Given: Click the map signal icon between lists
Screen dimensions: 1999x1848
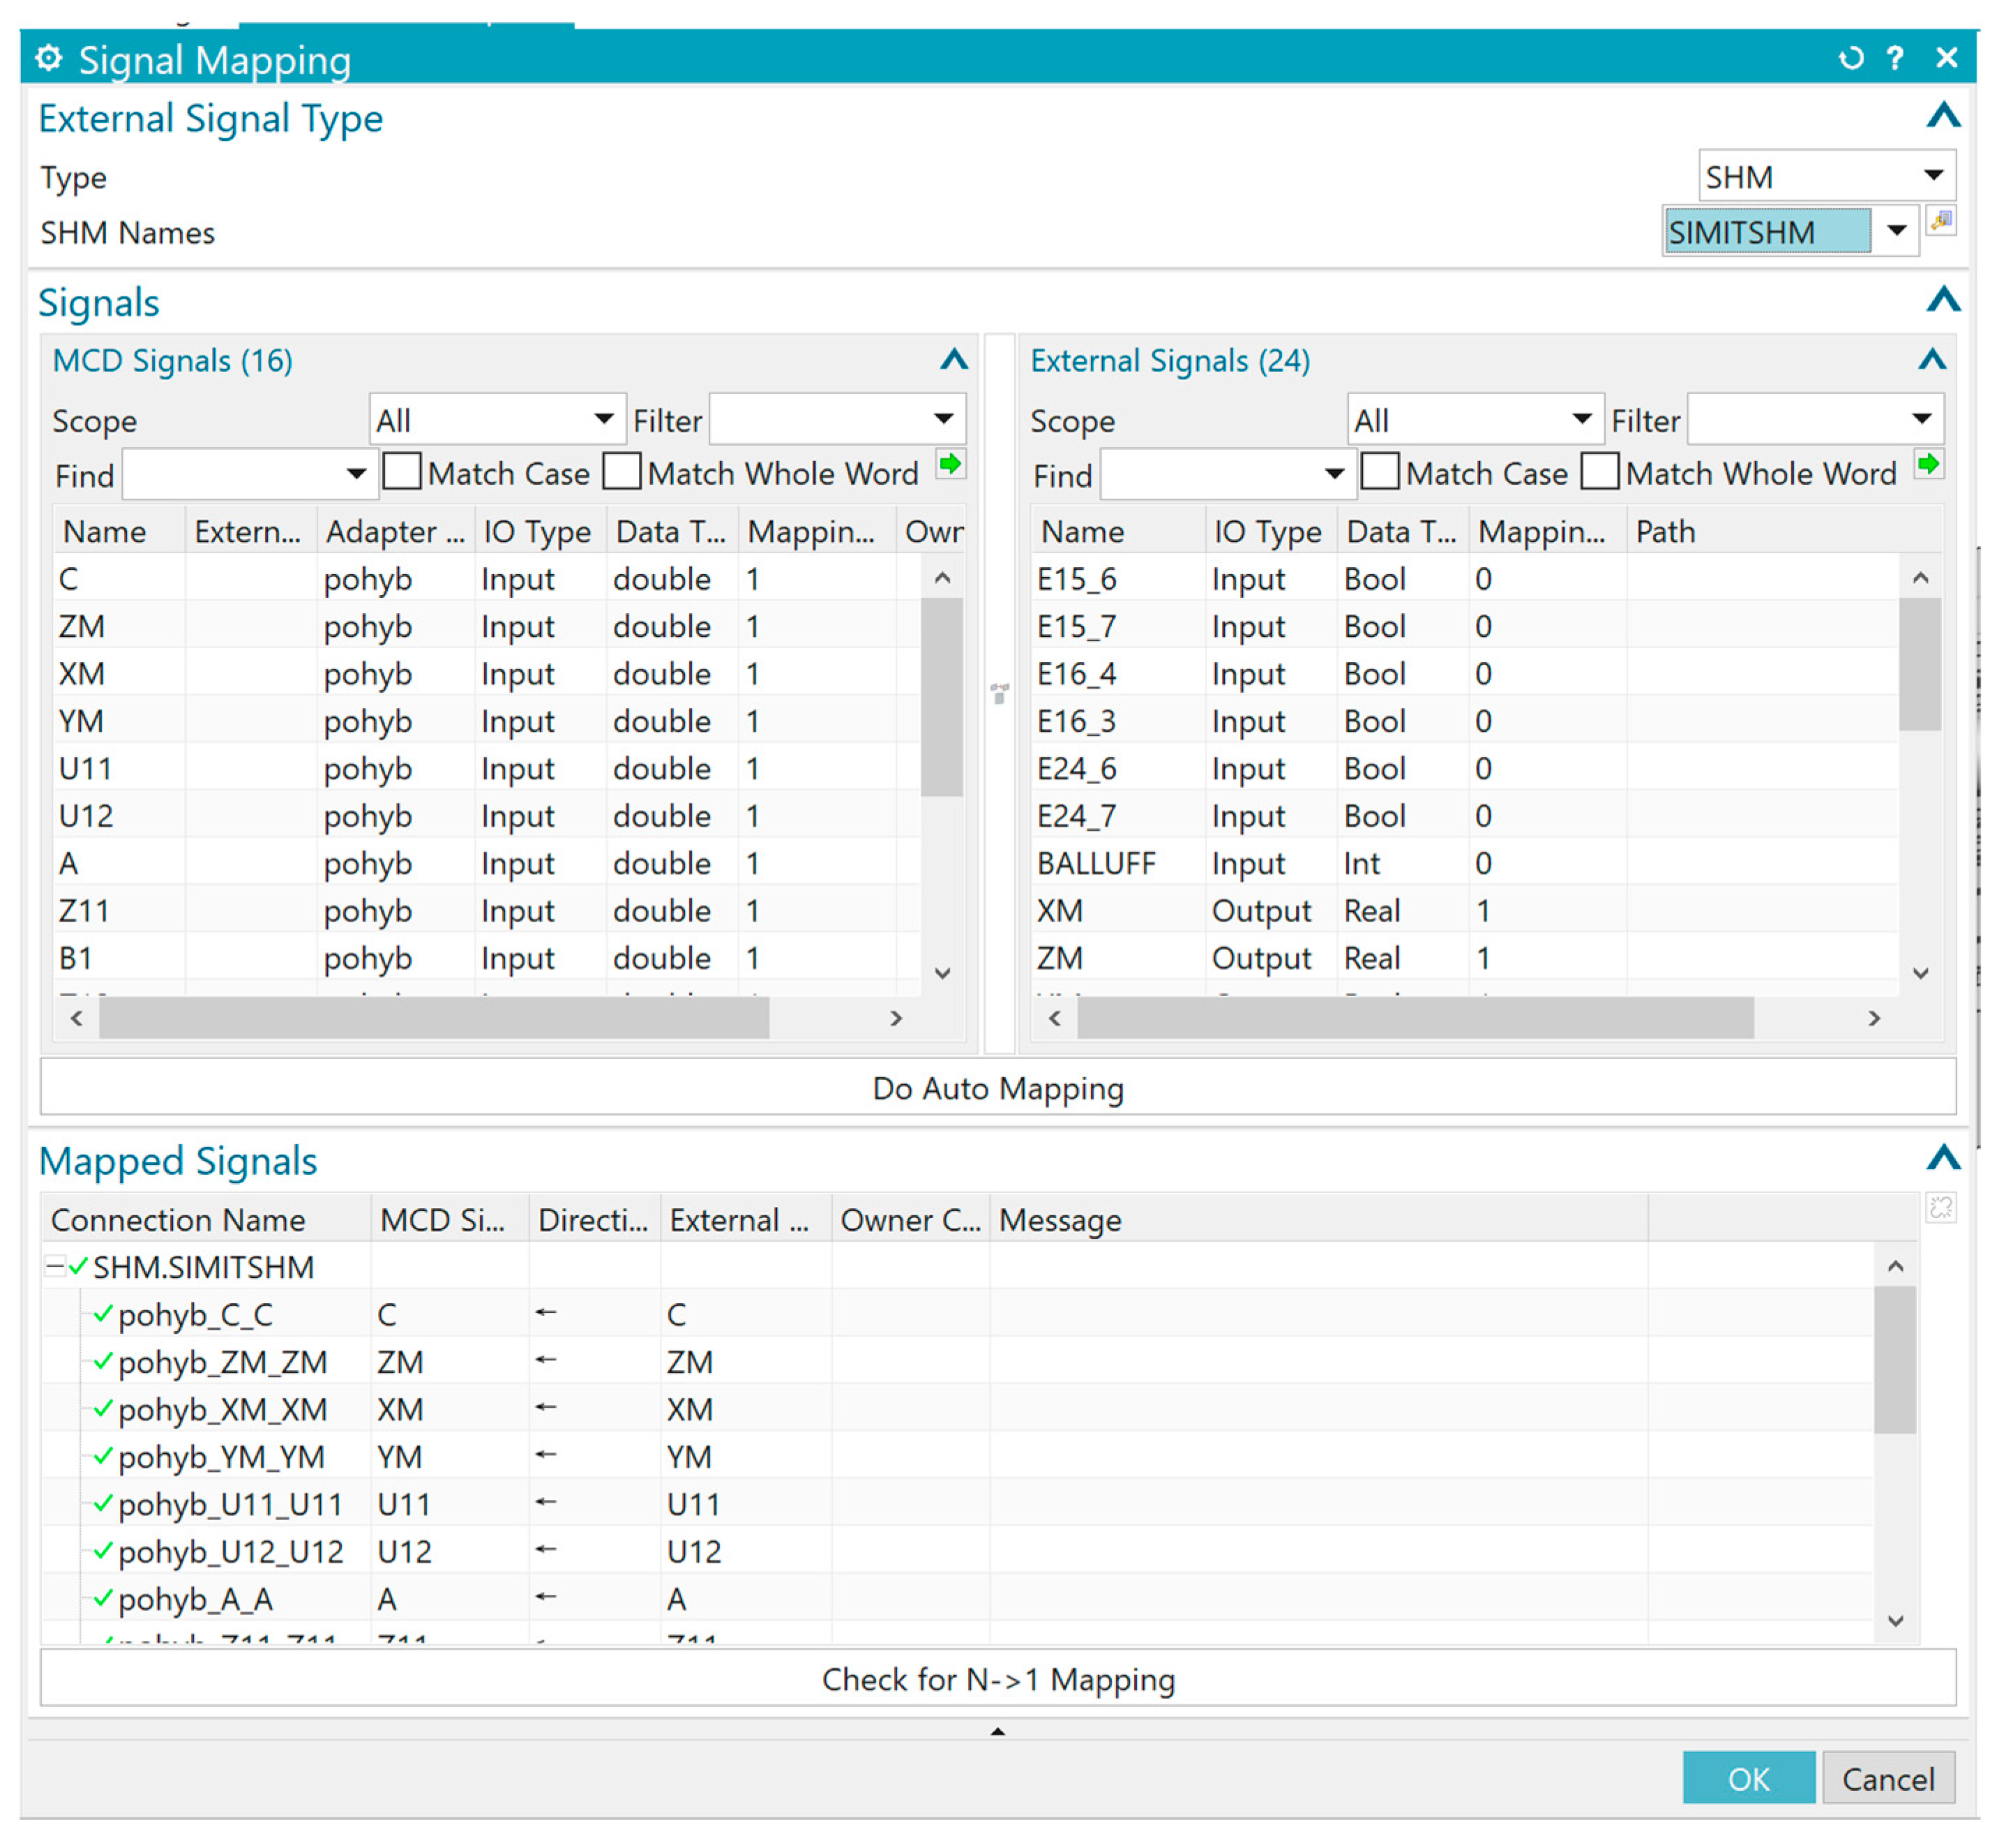Looking at the screenshot, I should point(999,693).
